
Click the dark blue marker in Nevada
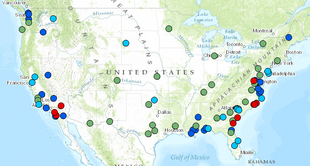click(x=48, y=75)
